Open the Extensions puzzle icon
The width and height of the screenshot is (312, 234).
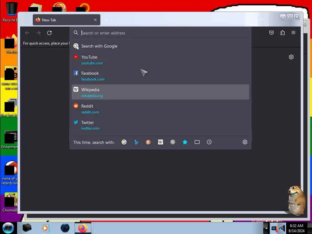(282, 33)
